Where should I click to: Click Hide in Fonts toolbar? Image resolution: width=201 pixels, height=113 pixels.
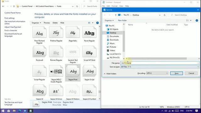[x=62, y=23]
